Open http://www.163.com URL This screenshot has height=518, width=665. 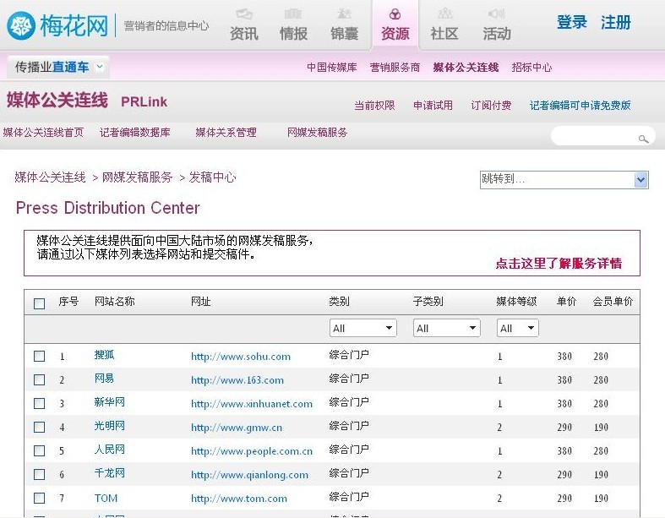[237, 380]
